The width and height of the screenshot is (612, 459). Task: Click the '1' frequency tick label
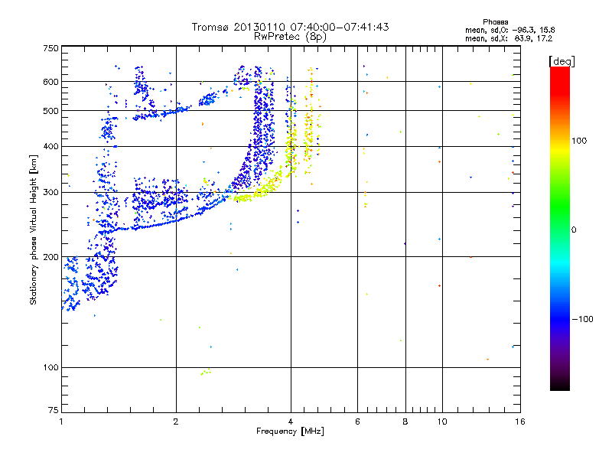tap(61, 422)
